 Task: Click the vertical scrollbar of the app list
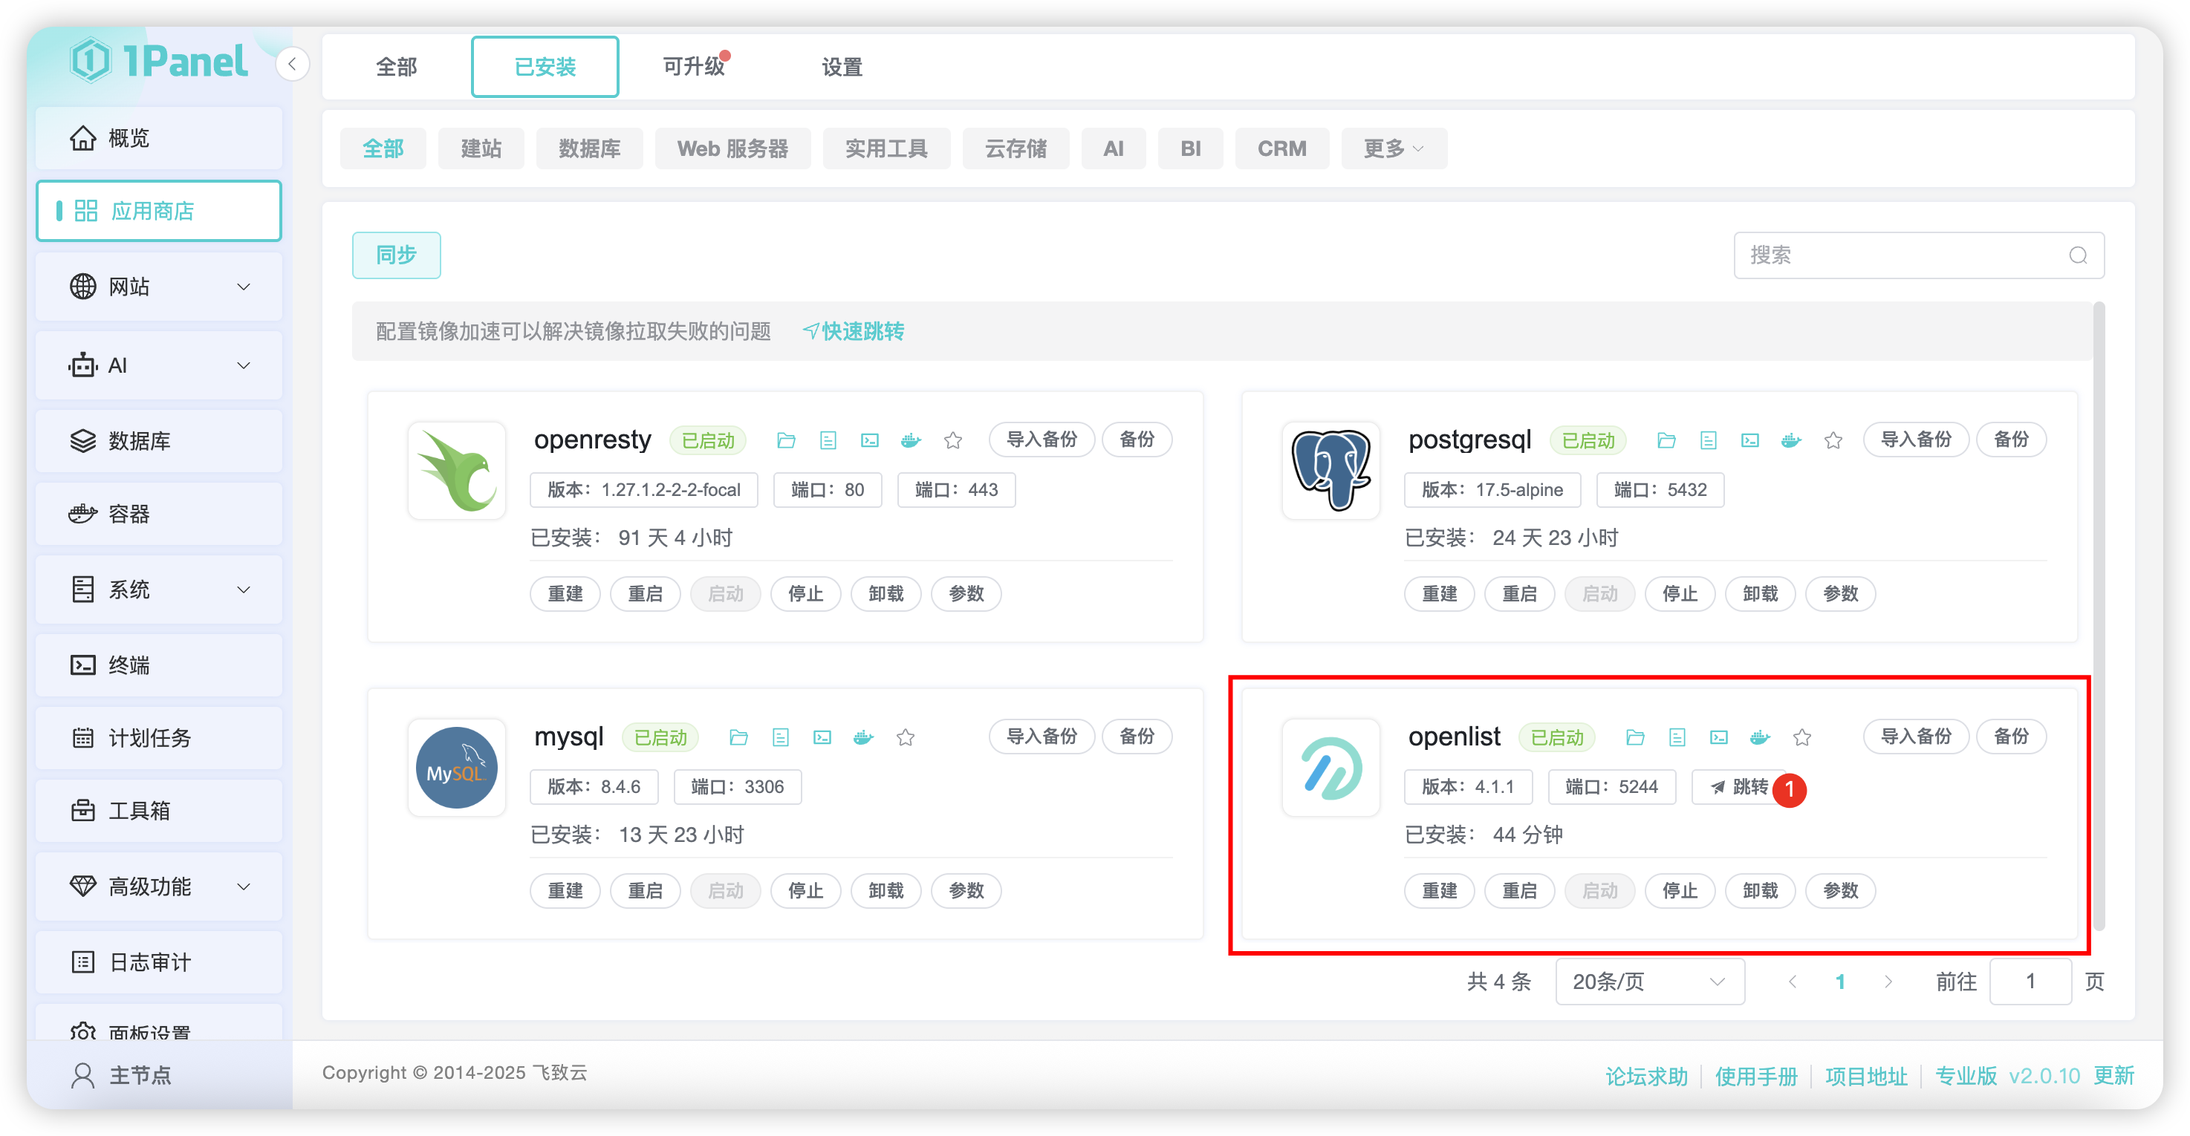click(x=2098, y=612)
